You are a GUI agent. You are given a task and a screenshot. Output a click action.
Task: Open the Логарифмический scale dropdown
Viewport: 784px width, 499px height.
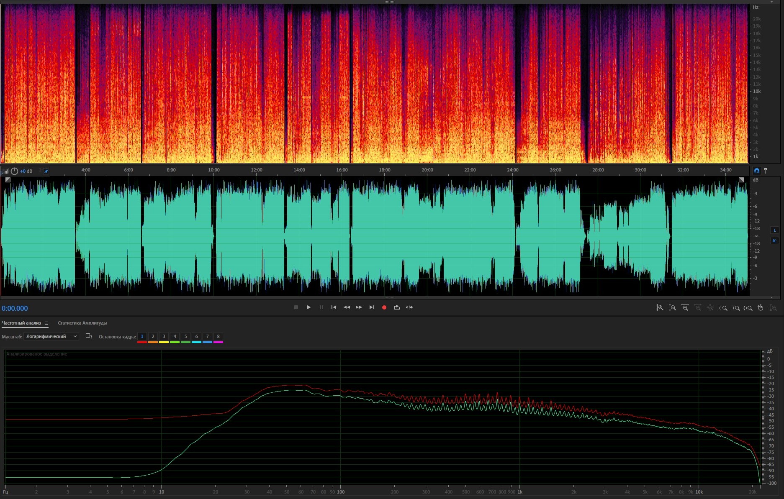tap(51, 336)
